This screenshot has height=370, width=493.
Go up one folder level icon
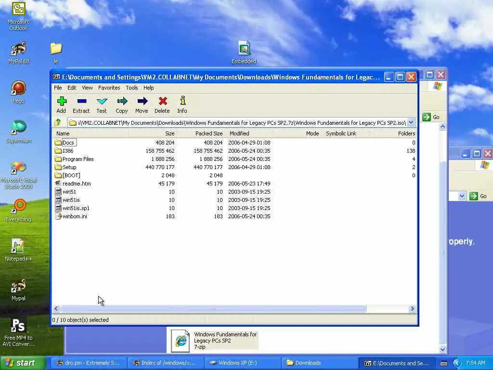(58, 122)
